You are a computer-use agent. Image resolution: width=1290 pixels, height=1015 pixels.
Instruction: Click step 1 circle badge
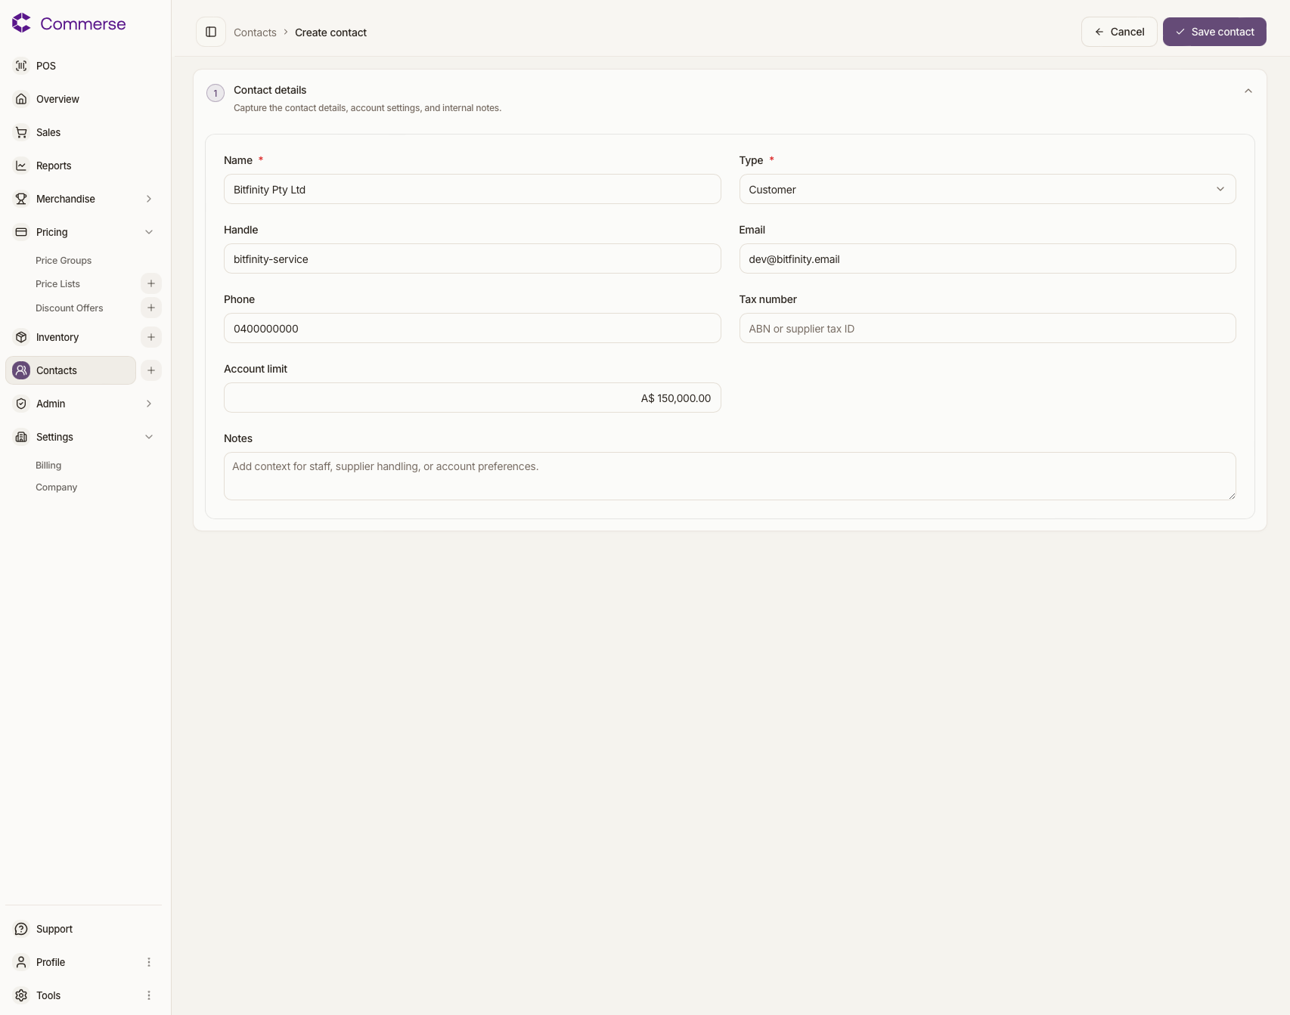[x=216, y=94]
